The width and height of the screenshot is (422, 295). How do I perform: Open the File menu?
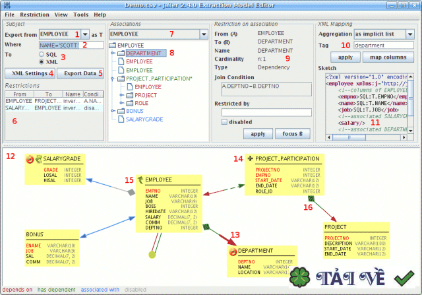(x=10, y=15)
